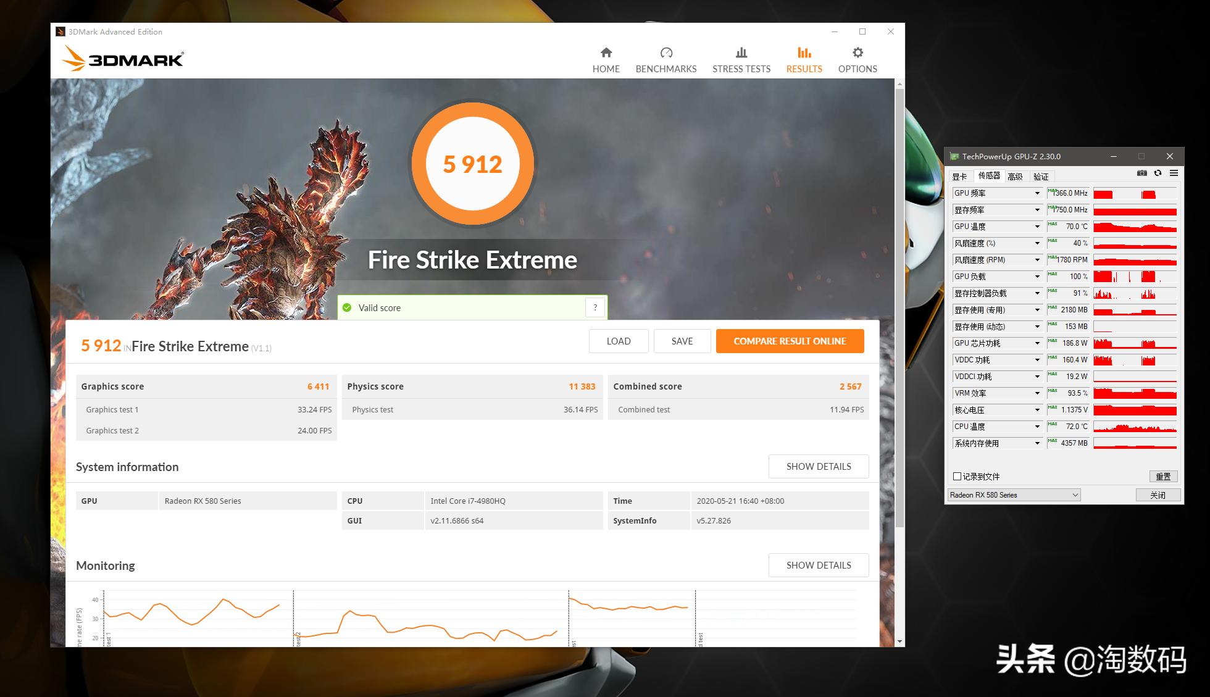The width and height of the screenshot is (1210, 697).
Task: Open the HOME section in 3DMark
Action: pyautogui.click(x=606, y=60)
